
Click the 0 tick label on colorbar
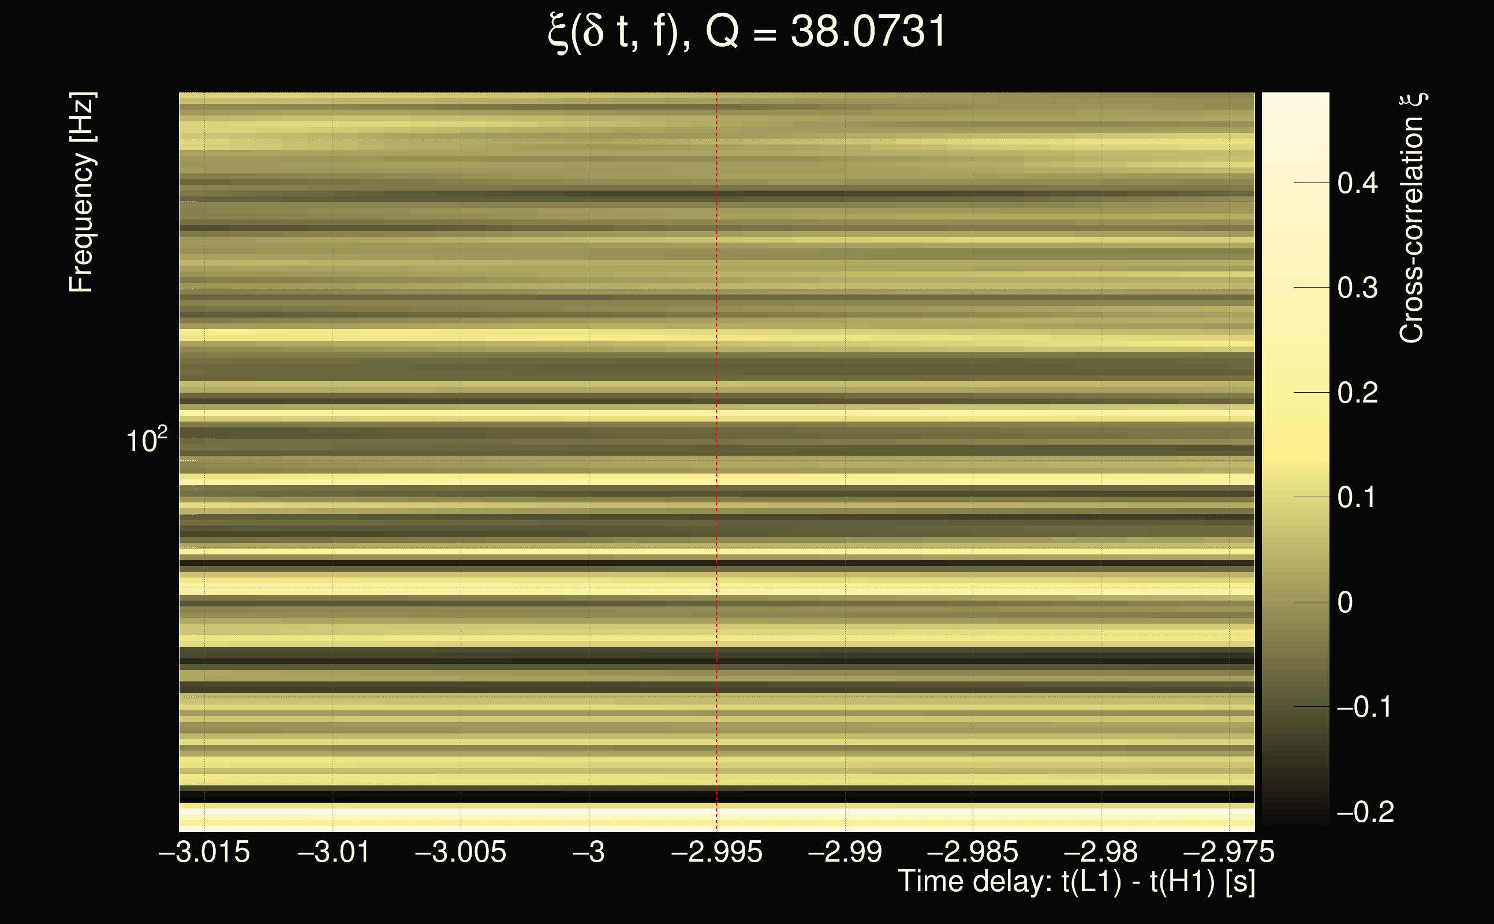click(x=1345, y=602)
